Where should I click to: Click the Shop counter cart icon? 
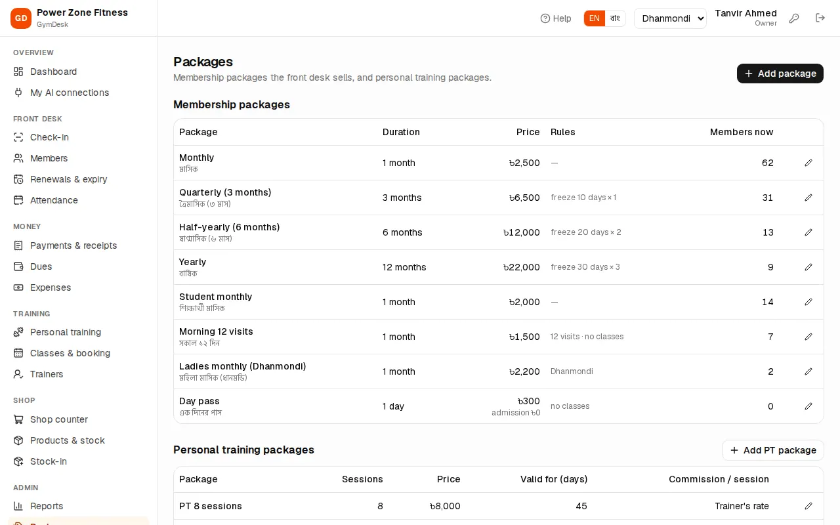point(18,419)
